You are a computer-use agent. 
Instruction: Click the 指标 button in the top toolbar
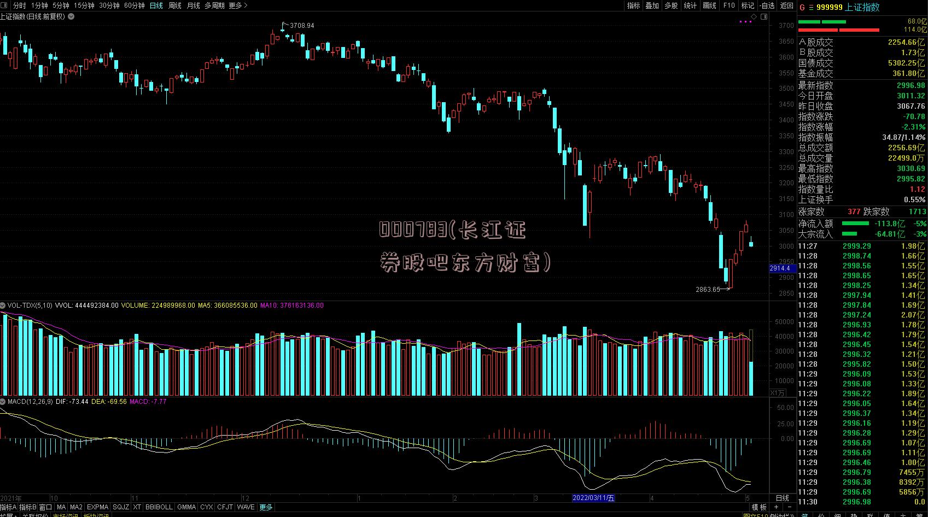coord(633,5)
